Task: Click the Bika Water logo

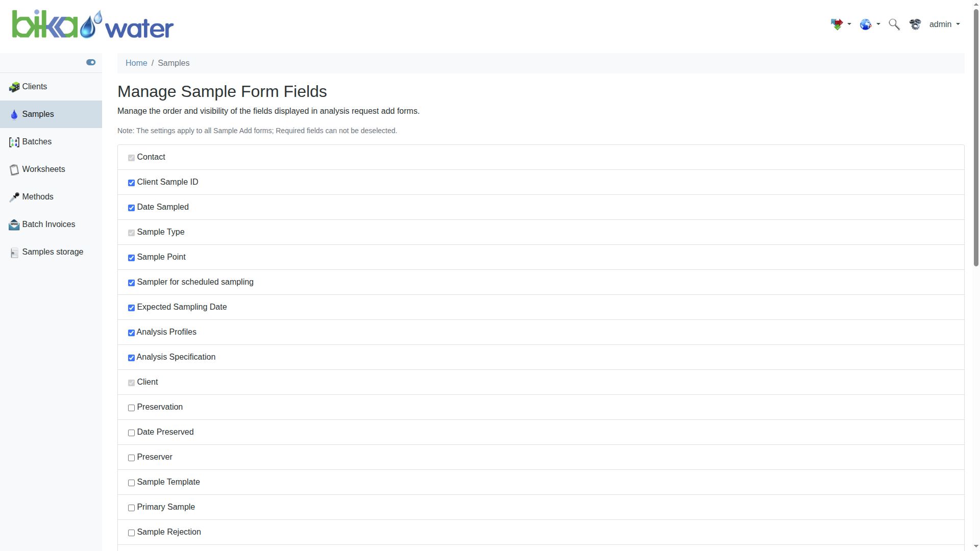Action: point(93,24)
